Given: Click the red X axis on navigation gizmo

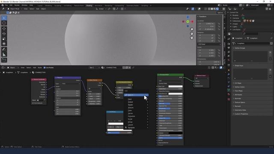Looking at the screenshot, I should 192,21.
